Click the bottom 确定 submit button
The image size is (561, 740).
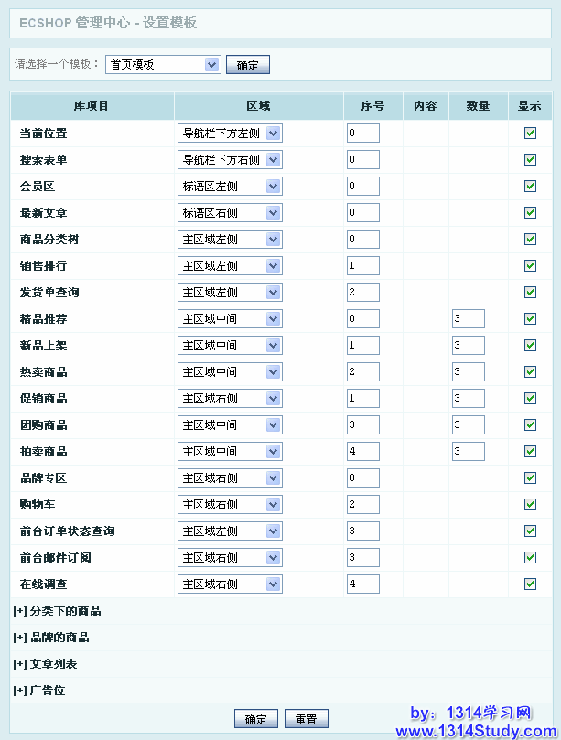256,719
